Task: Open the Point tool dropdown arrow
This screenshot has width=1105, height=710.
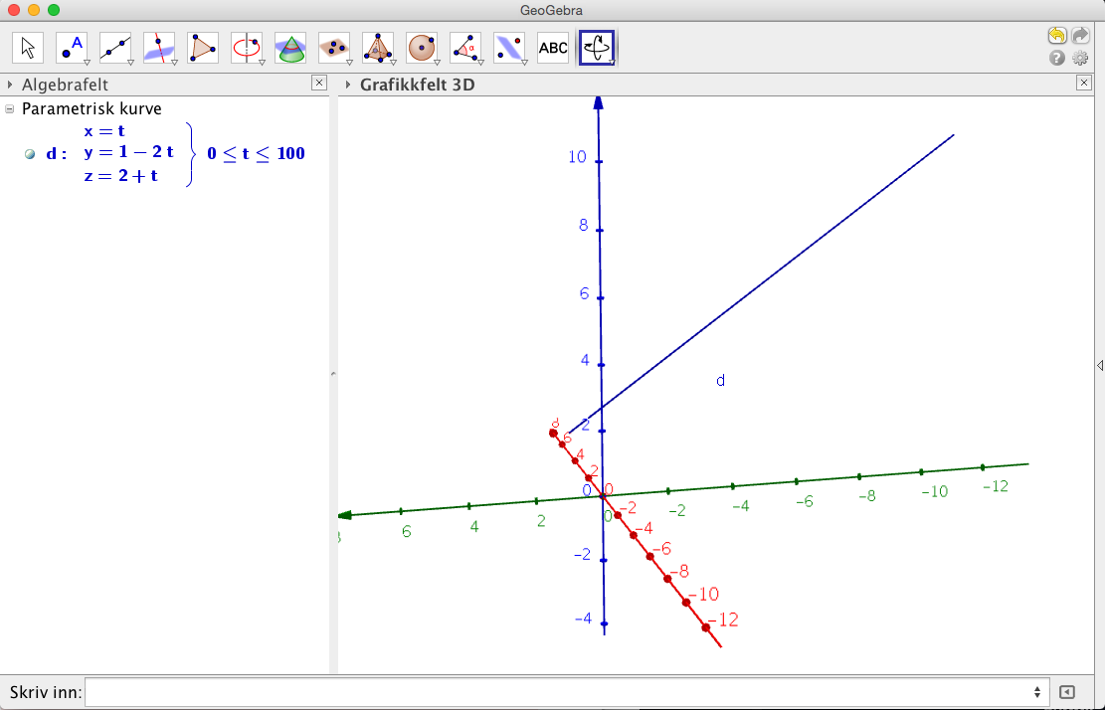Action: click(x=85, y=62)
